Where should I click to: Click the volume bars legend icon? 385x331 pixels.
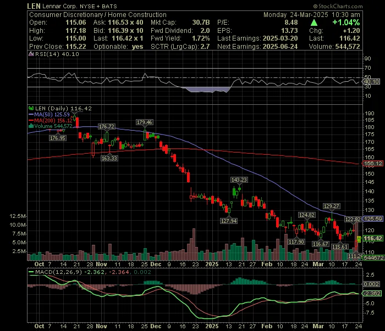(x=31, y=126)
